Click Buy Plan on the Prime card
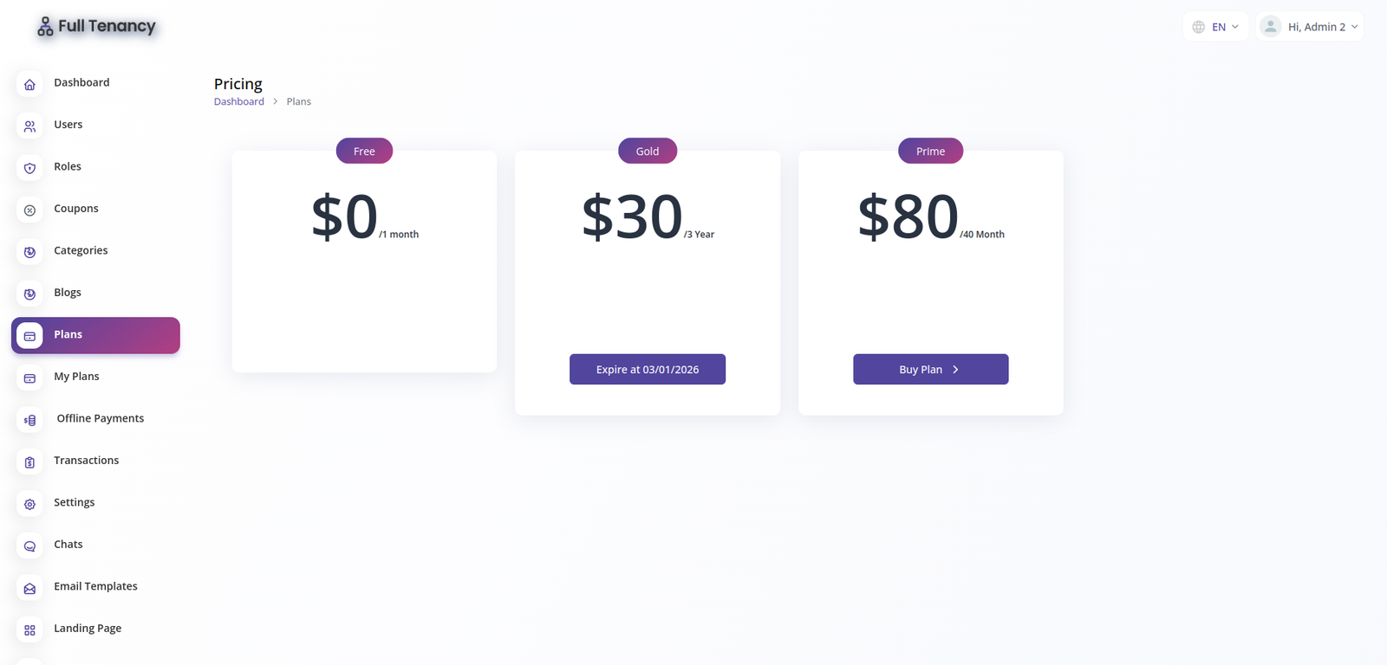Viewport: 1387px width, 665px height. (930, 370)
